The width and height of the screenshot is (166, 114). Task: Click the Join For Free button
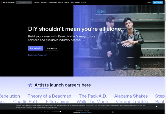(x=158, y=2)
